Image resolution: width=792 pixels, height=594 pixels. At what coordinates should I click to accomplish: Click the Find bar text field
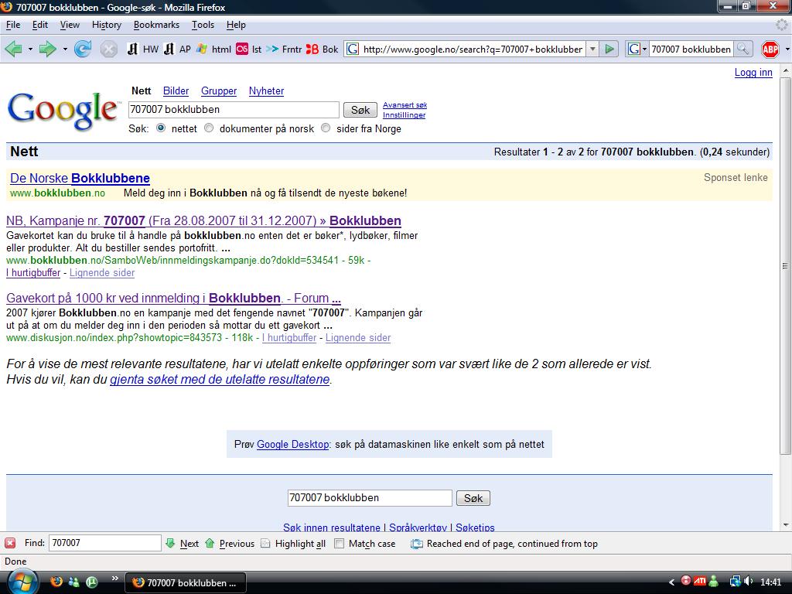click(104, 543)
